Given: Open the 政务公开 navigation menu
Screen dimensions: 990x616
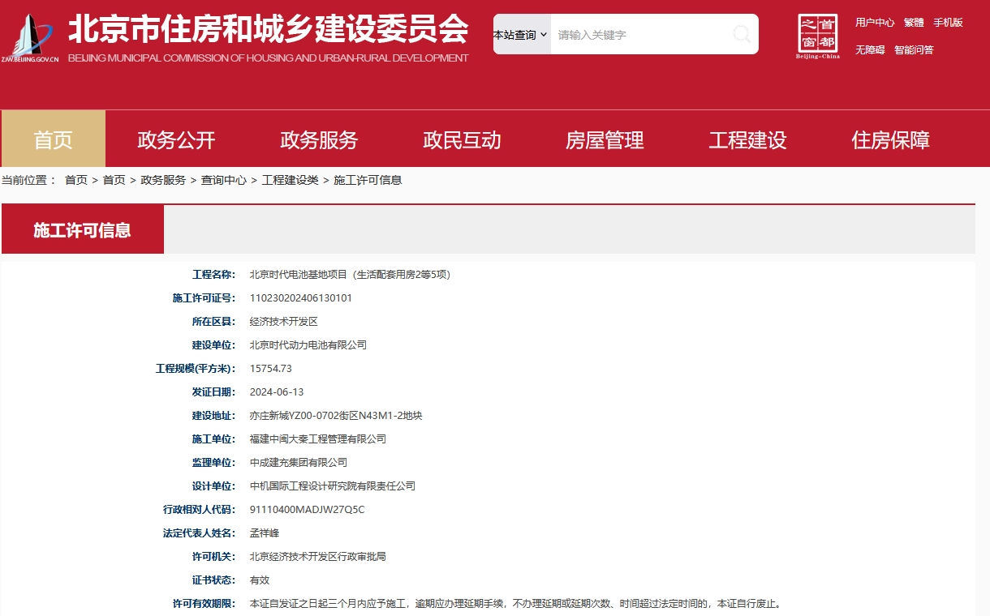Looking at the screenshot, I should click(x=176, y=139).
